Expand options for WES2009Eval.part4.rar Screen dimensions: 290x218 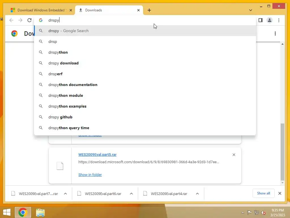[x=197, y=194]
